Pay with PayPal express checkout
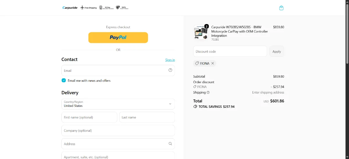The width and height of the screenshot is (349, 159). point(118,37)
